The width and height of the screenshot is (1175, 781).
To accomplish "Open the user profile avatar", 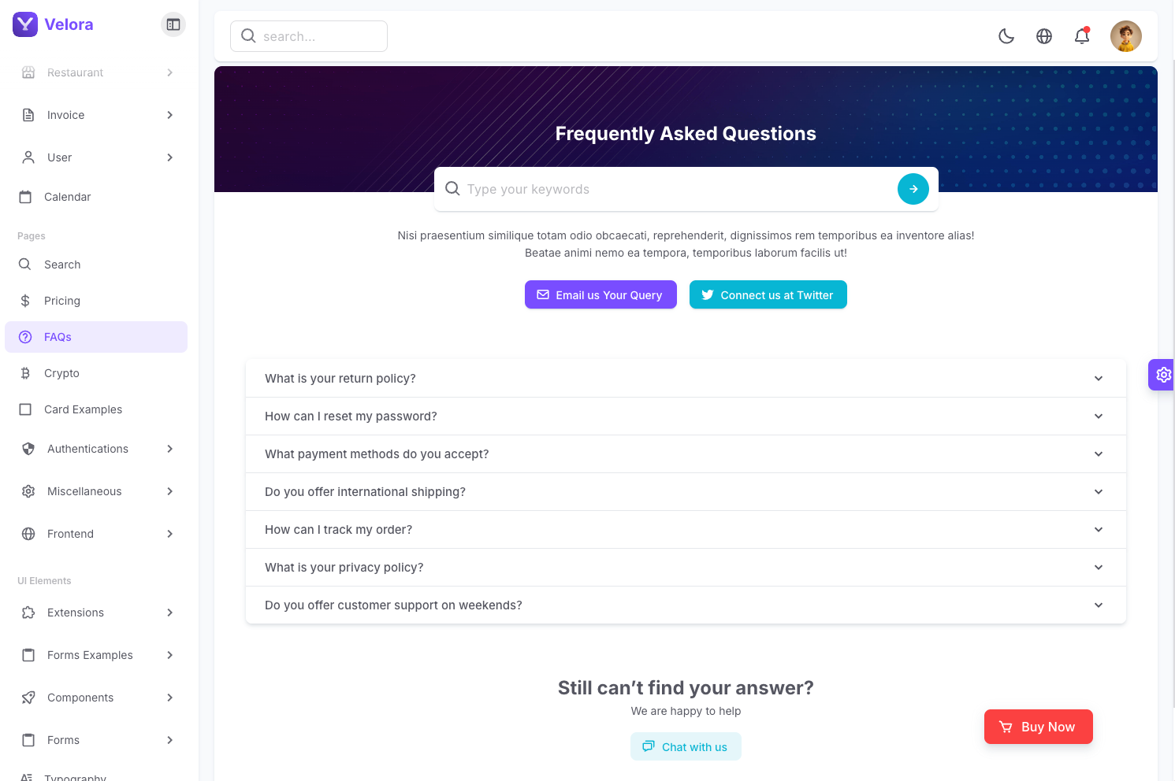I will (1125, 36).
